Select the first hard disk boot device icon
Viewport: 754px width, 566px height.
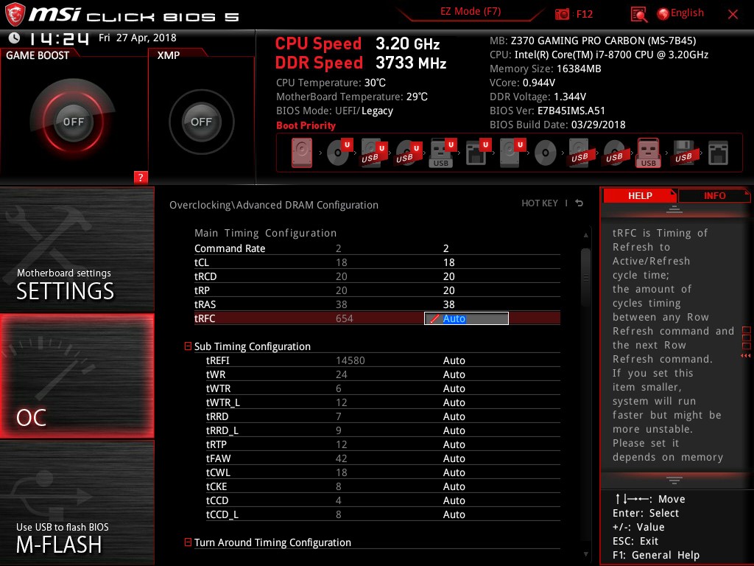[x=301, y=153]
